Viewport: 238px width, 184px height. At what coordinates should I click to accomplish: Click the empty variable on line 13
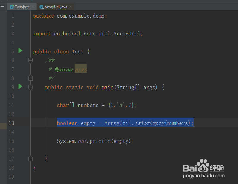tap(88, 123)
